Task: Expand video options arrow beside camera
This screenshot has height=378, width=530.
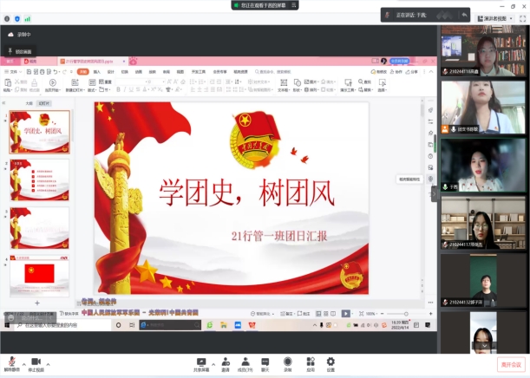Action: click(48, 364)
